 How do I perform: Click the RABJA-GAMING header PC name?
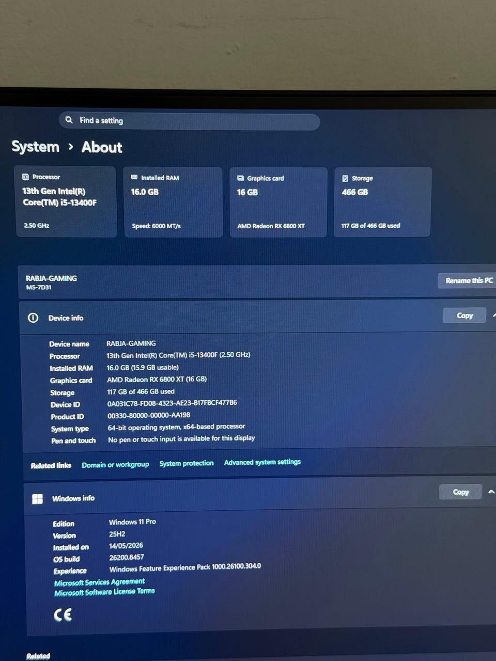[51, 278]
